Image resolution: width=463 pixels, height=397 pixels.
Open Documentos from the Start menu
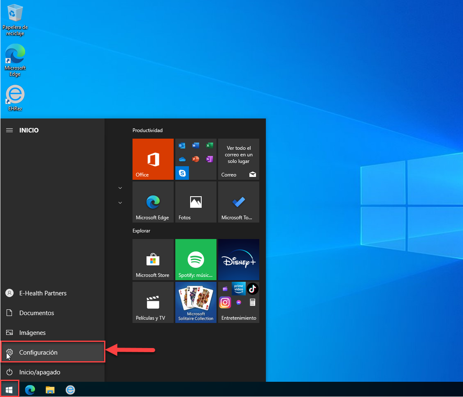point(52,313)
